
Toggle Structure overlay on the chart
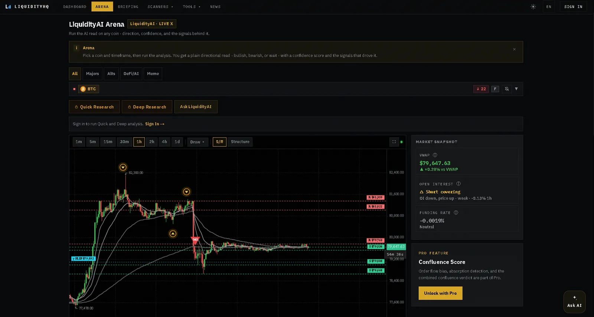(240, 142)
